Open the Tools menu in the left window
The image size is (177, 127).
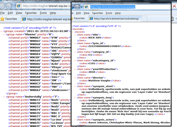coord(43,13)
